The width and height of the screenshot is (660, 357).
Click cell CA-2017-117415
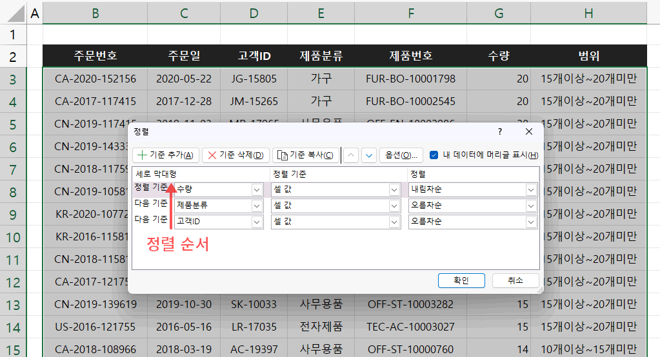point(95,101)
